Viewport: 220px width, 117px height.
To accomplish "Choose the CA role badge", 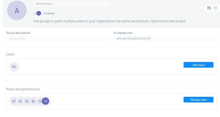I will click(x=40, y=101).
